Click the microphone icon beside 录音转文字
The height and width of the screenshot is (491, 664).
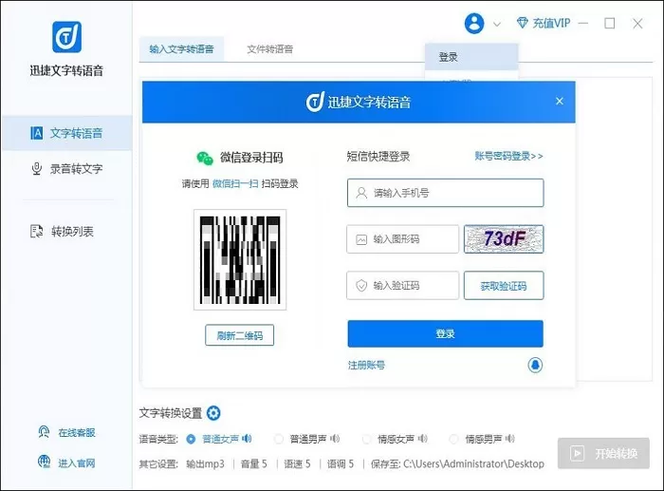click(37, 169)
